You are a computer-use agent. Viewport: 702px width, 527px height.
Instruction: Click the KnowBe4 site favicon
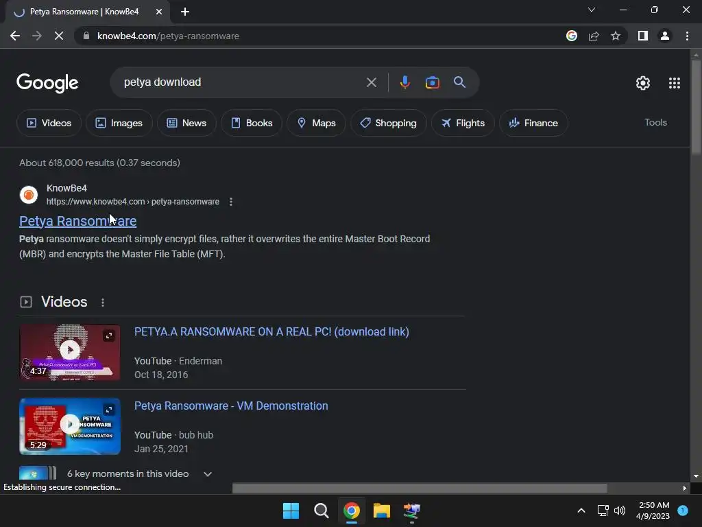coord(29,194)
